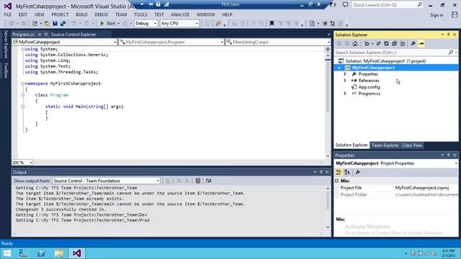Viewport: 461px width, 259px height.
Task: Expand the Properties node in Solution Explorer
Action: [345, 74]
